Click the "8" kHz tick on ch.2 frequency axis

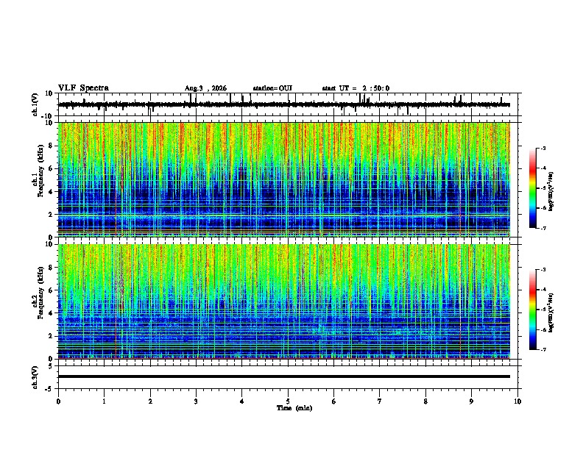click(51, 268)
